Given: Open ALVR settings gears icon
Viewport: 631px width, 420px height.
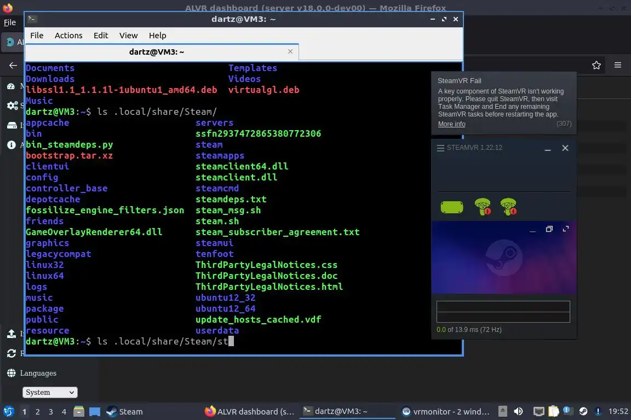Looking at the screenshot, I should click(12, 106).
